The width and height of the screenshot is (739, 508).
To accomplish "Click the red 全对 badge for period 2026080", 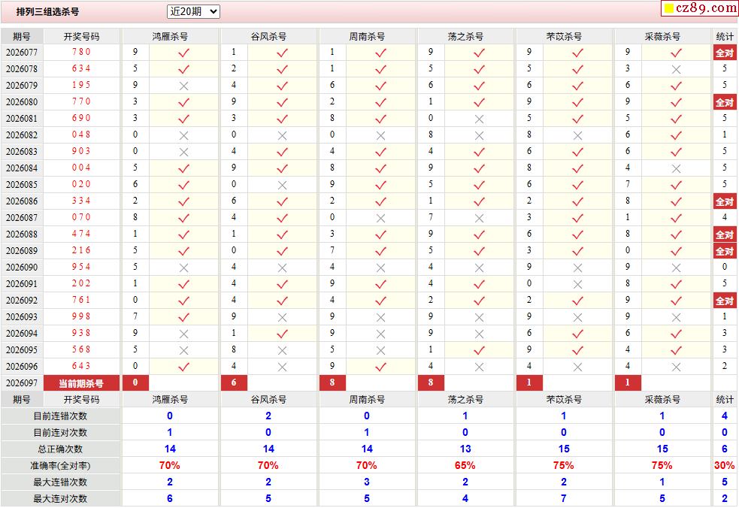I will click(x=724, y=102).
